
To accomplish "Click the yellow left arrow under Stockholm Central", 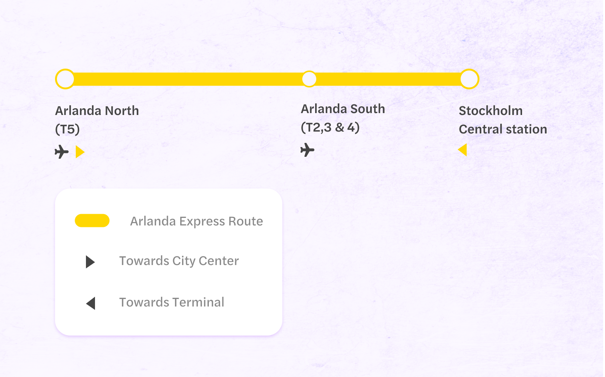I will tap(463, 150).
